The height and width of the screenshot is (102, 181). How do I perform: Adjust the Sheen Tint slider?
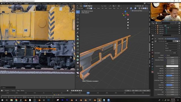pos(172,85)
